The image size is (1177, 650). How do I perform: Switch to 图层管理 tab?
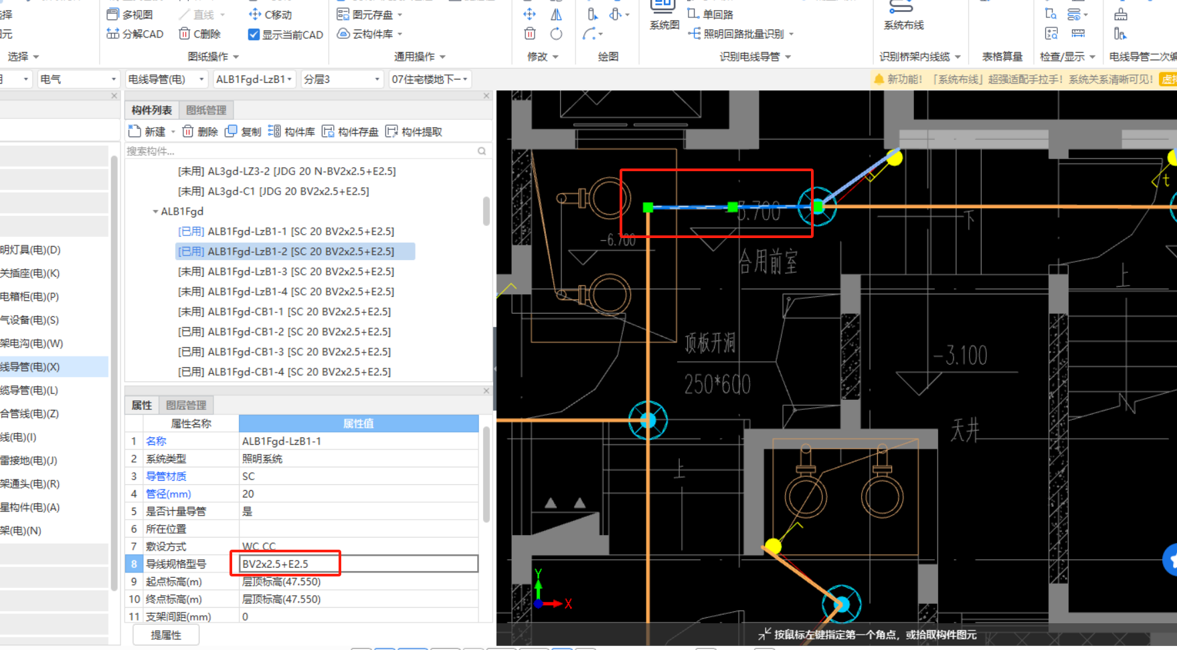(x=186, y=405)
